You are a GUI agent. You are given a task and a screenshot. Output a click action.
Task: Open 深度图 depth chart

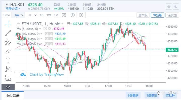click(172, 15)
